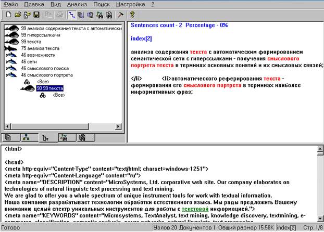This screenshot has height=232, width=324.
Task: Open the Файл menu
Action: click(x=10, y=4)
